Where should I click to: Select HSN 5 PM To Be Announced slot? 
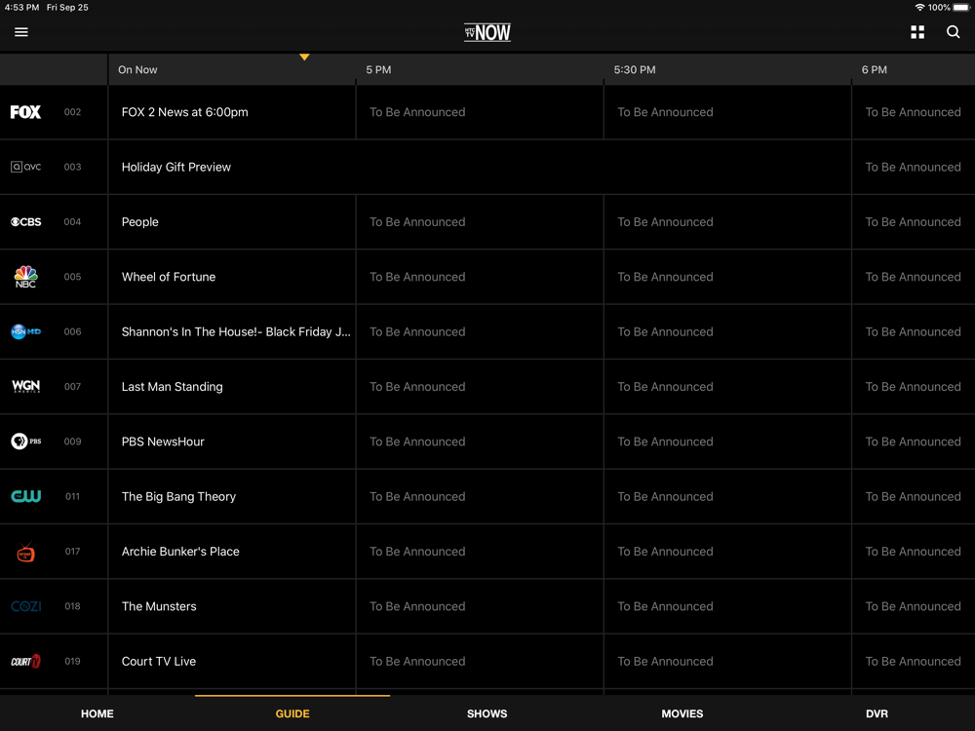[480, 331]
